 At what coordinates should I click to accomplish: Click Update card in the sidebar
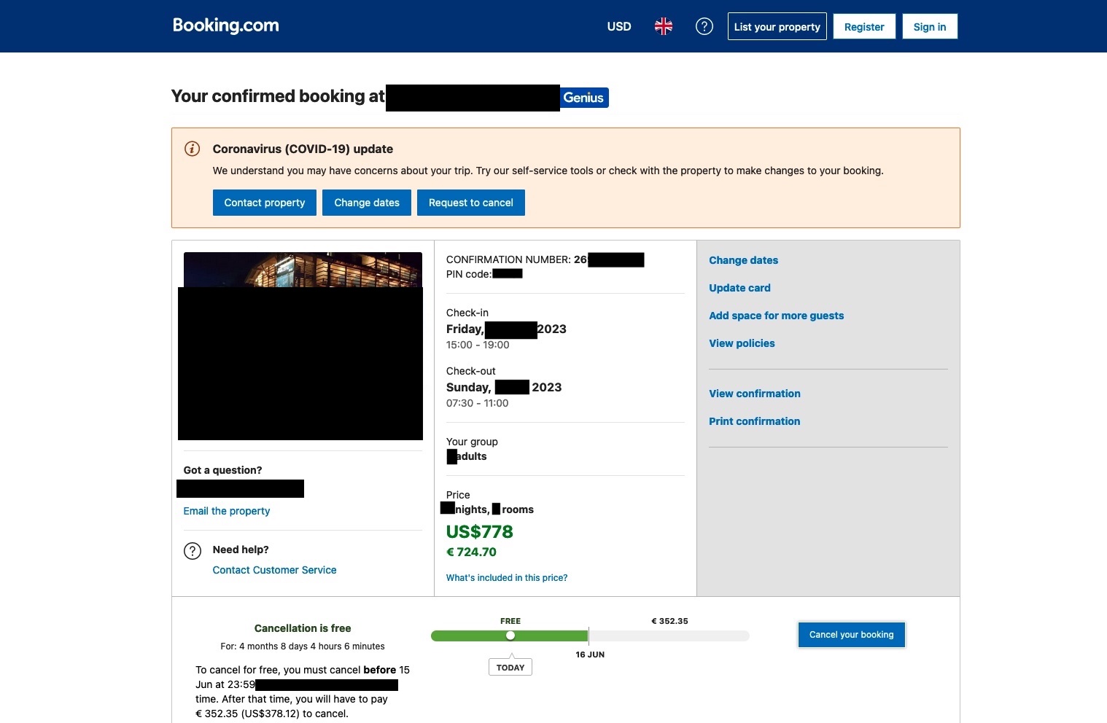[x=739, y=288]
